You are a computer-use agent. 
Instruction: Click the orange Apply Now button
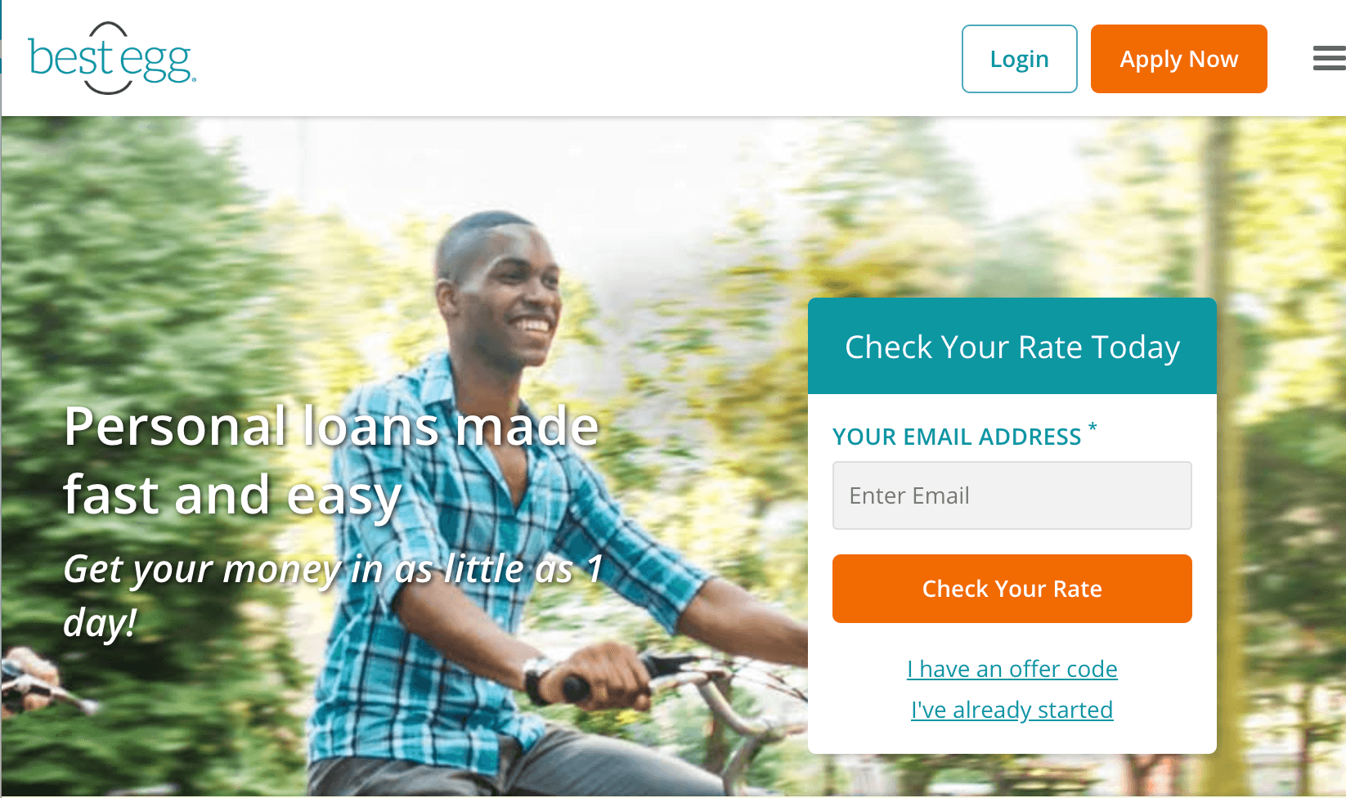tap(1178, 59)
